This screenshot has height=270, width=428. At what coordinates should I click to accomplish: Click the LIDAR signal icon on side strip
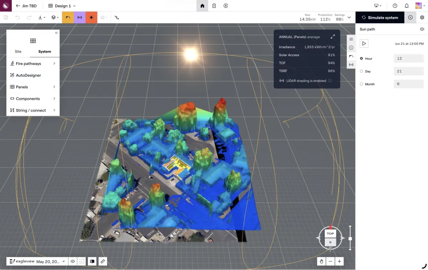coord(351,65)
